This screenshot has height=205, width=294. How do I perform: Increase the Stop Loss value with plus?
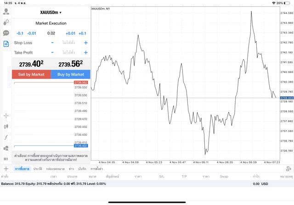click(x=85, y=43)
